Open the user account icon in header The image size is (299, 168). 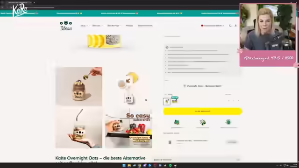(235, 26)
